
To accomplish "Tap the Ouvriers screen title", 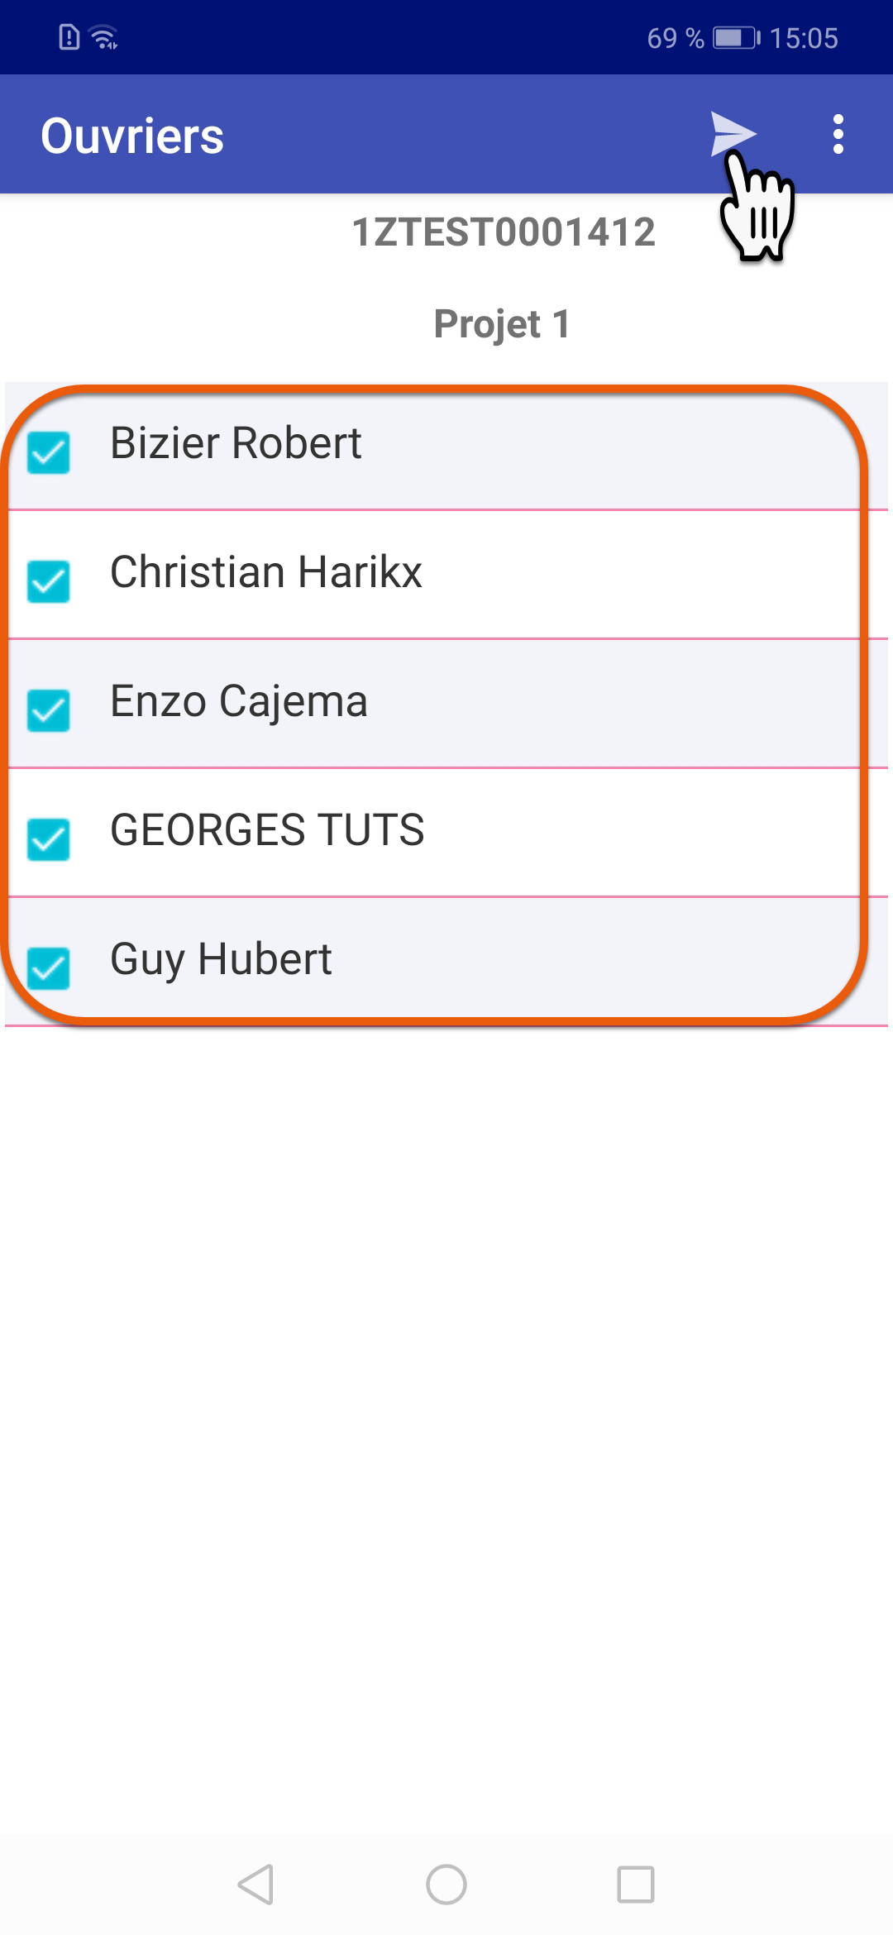I will 132,136.
